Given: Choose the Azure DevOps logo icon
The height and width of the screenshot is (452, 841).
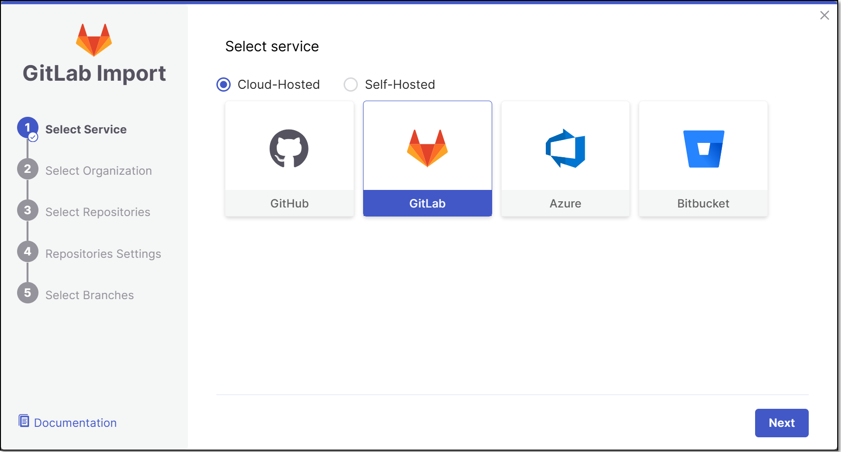Looking at the screenshot, I should point(565,149).
